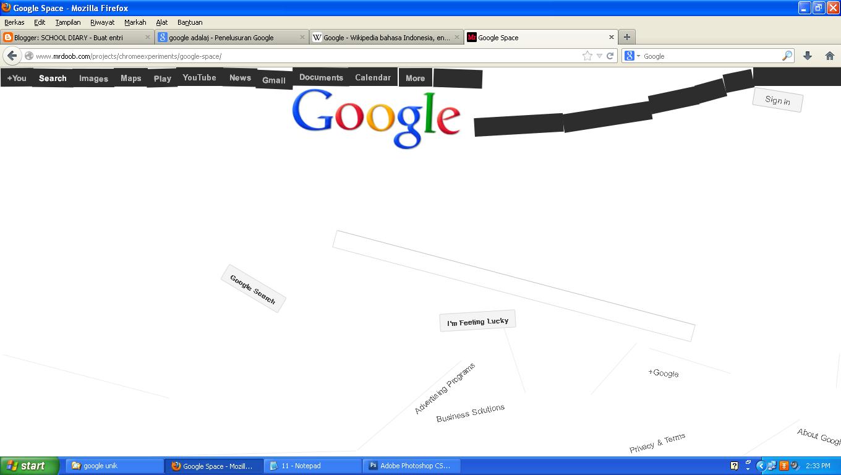841x475 pixels.
Task: Open Images in the Google bar
Action: tap(93, 79)
